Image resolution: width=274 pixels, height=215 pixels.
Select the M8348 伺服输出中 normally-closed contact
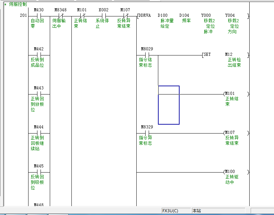point(60,16)
